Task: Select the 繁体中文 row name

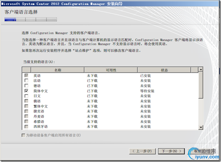Action: [41, 106]
